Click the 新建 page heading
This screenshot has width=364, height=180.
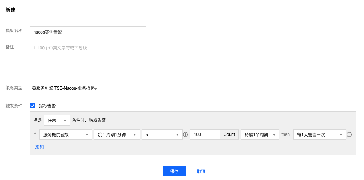11,10
